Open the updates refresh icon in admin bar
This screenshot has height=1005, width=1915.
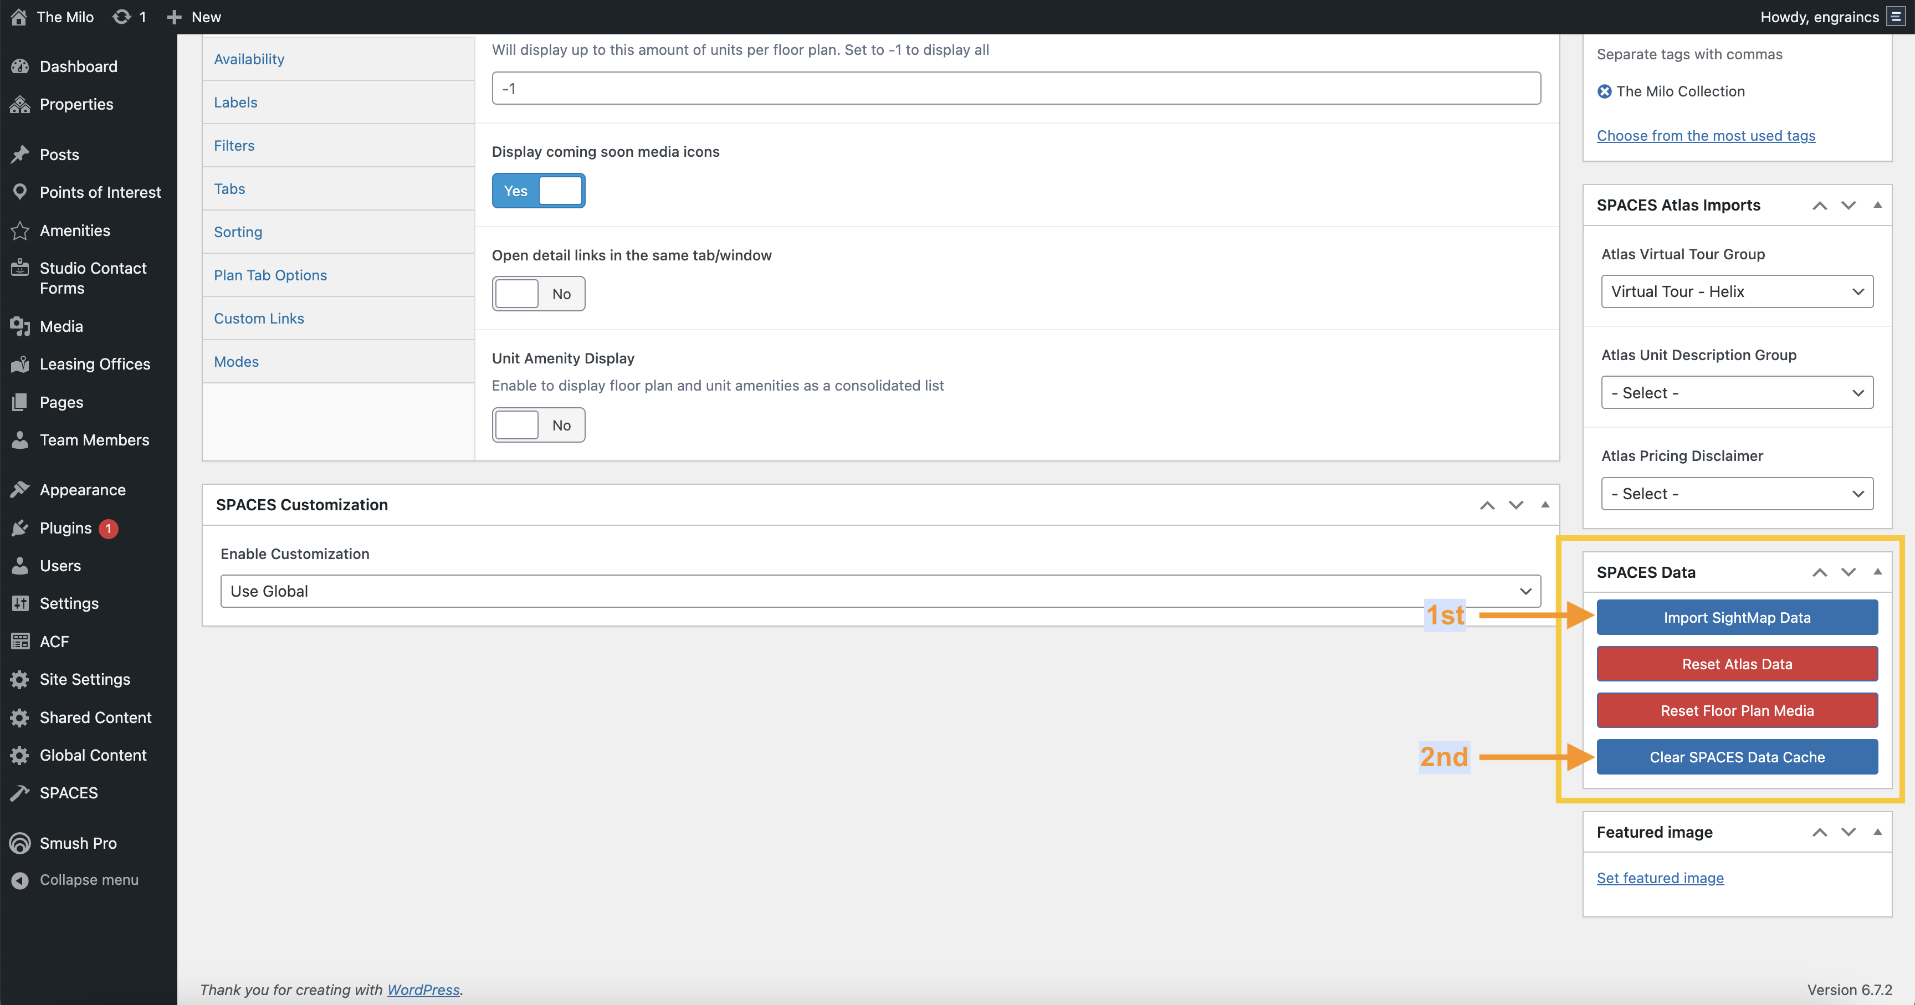121,17
